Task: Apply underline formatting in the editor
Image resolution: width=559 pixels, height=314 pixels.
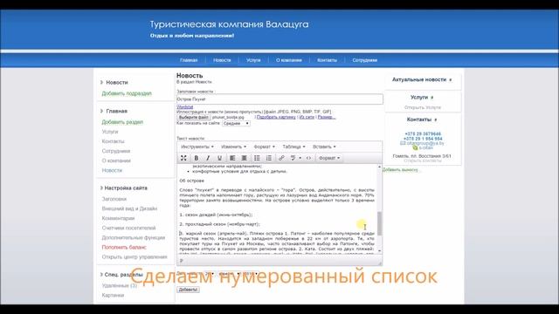Action: click(219, 158)
